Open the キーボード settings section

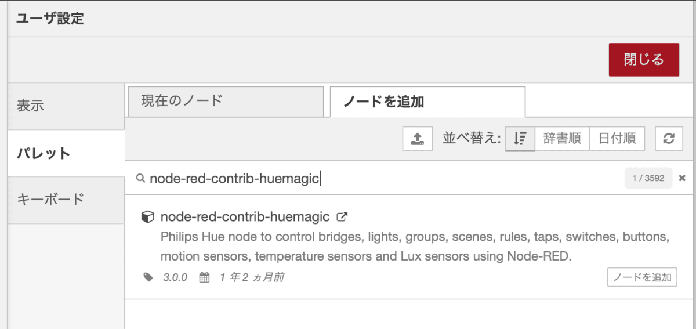point(66,200)
